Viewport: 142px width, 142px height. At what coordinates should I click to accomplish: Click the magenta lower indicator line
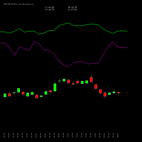click(68, 66)
